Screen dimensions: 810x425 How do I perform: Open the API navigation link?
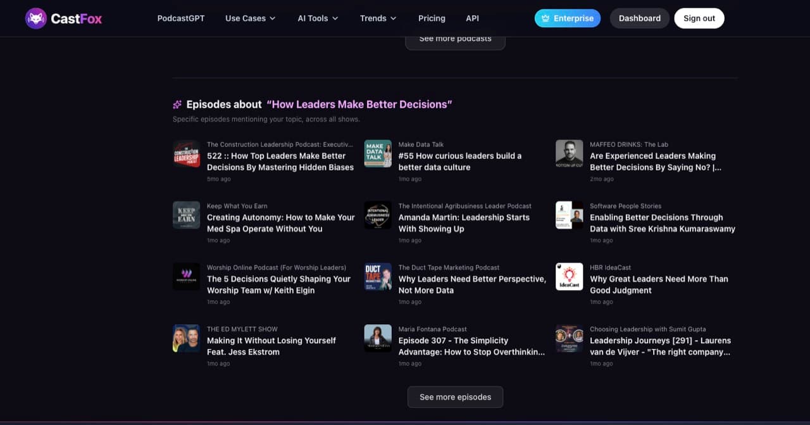click(x=472, y=18)
